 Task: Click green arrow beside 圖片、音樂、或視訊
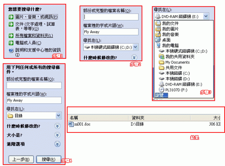11,17
